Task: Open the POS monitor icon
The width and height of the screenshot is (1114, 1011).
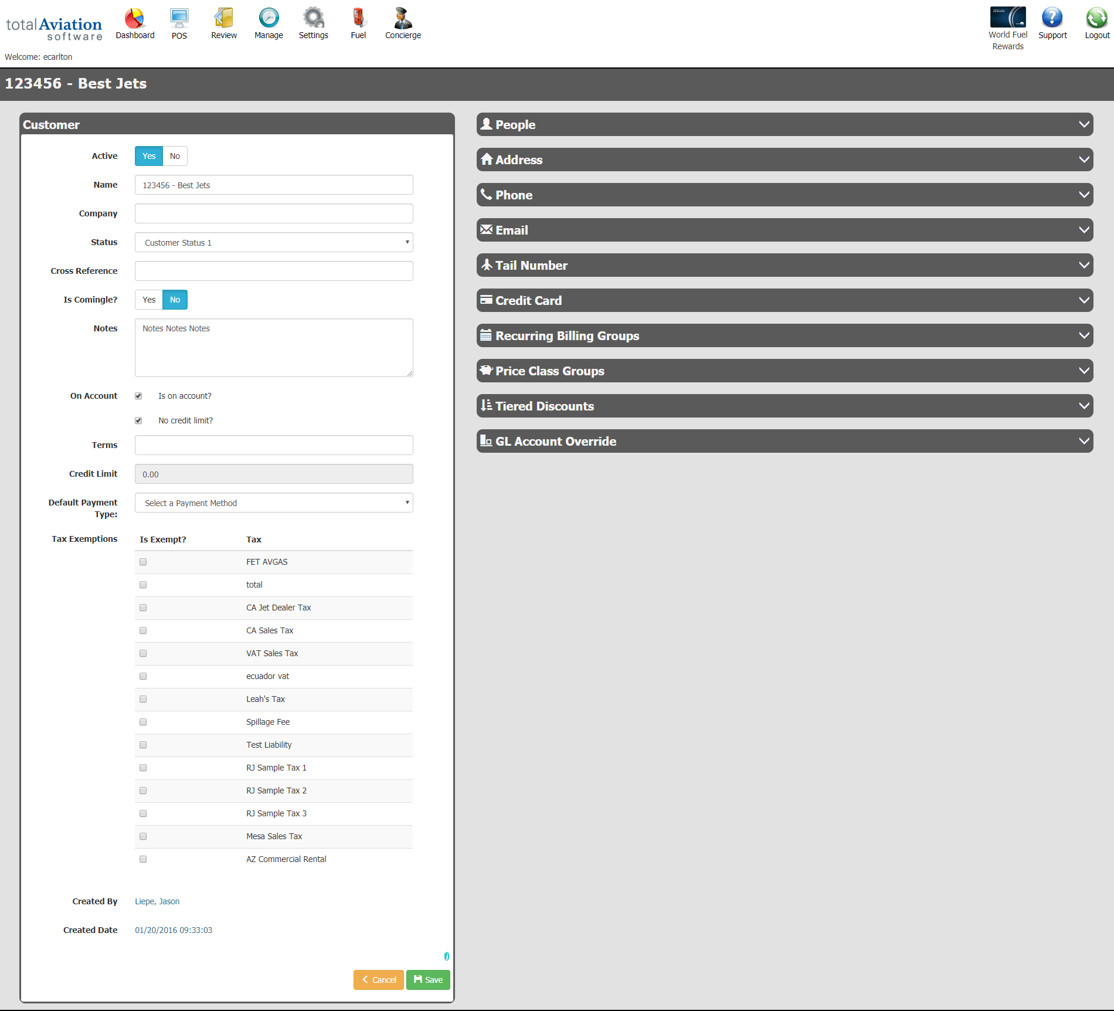Action: (179, 19)
